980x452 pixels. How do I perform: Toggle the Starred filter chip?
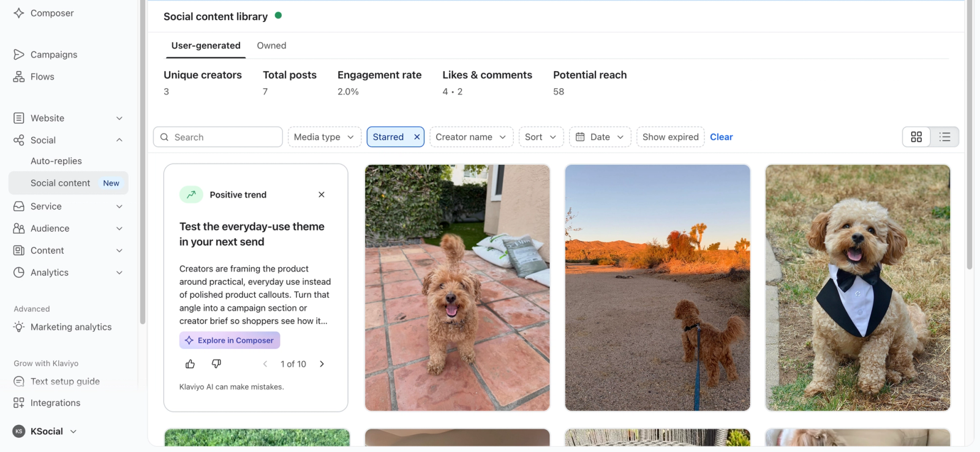coord(388,137)
